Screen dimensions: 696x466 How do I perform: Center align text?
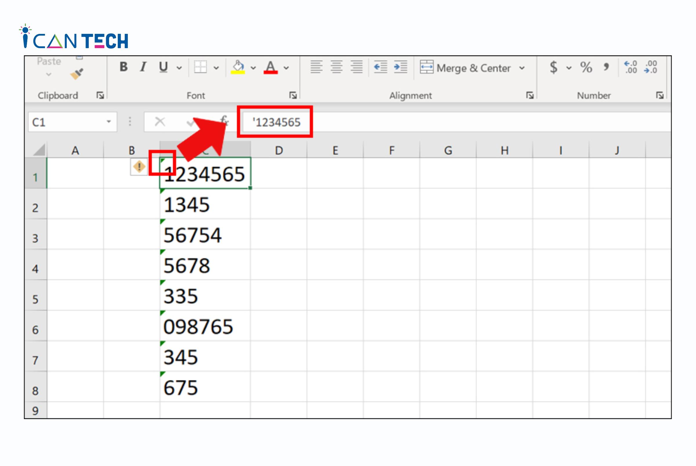[x=336, y=67]
